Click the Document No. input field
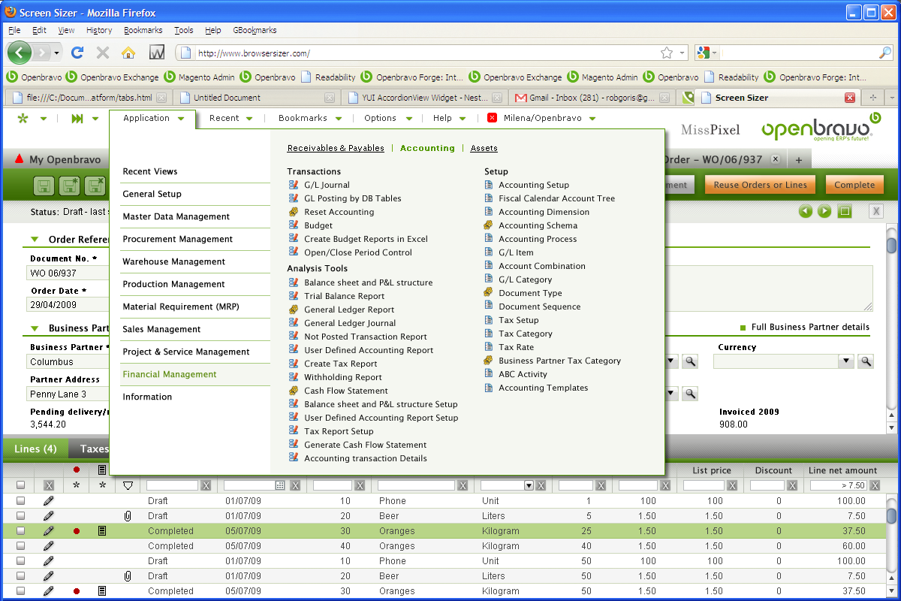Image resolution: width=901 pixels, height=601 pixels. (68, 273)
